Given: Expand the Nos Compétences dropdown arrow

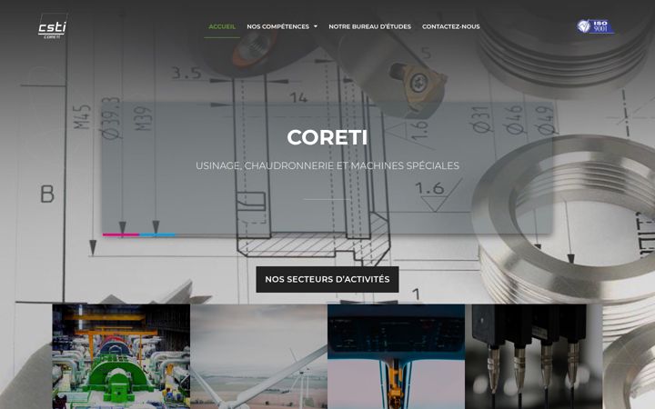Looking at the screenshot, I should click(316, 26).
